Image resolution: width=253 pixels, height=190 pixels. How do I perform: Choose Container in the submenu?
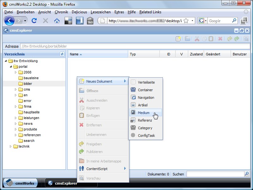[x=145, y=90]
